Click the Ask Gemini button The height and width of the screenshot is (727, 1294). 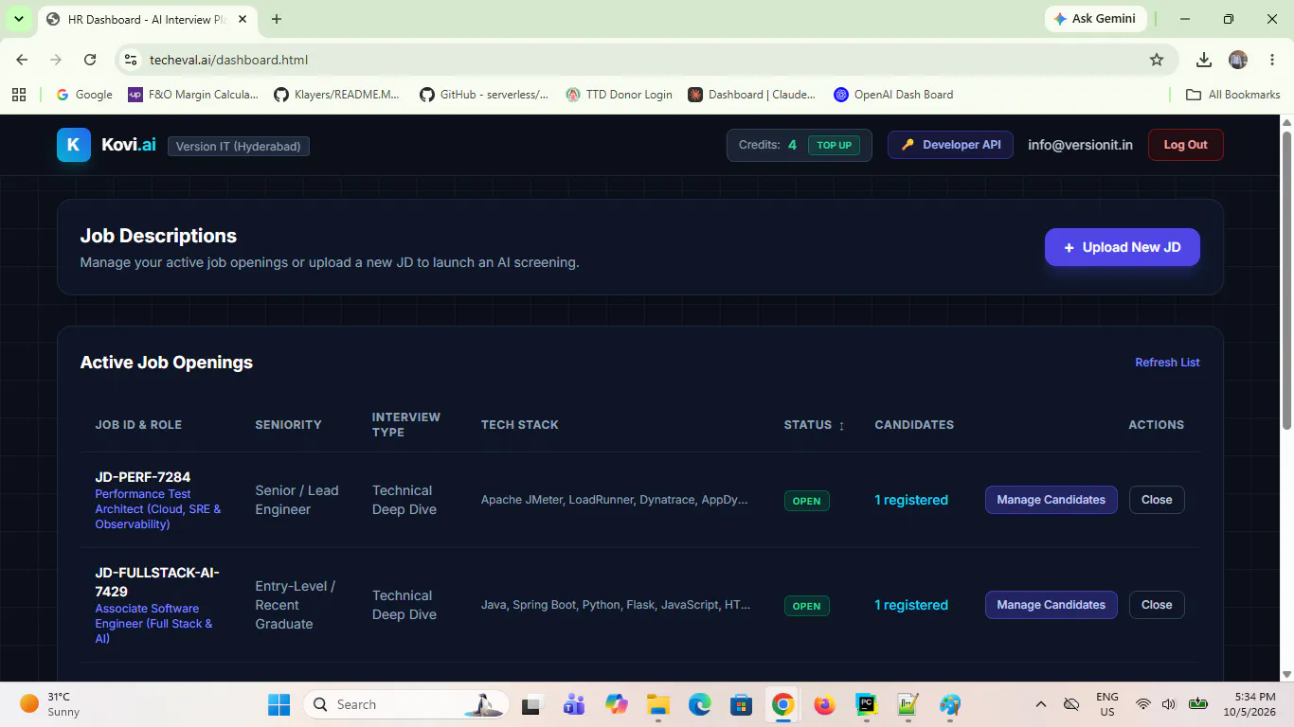tap(1096, 19)
